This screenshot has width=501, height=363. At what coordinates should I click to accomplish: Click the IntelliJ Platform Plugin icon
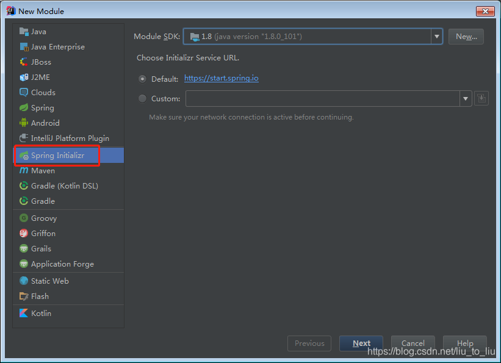pyautogui.click(x=24, y=138)
